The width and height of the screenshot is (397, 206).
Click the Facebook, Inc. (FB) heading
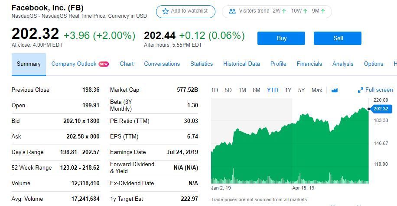pos(47,8)
